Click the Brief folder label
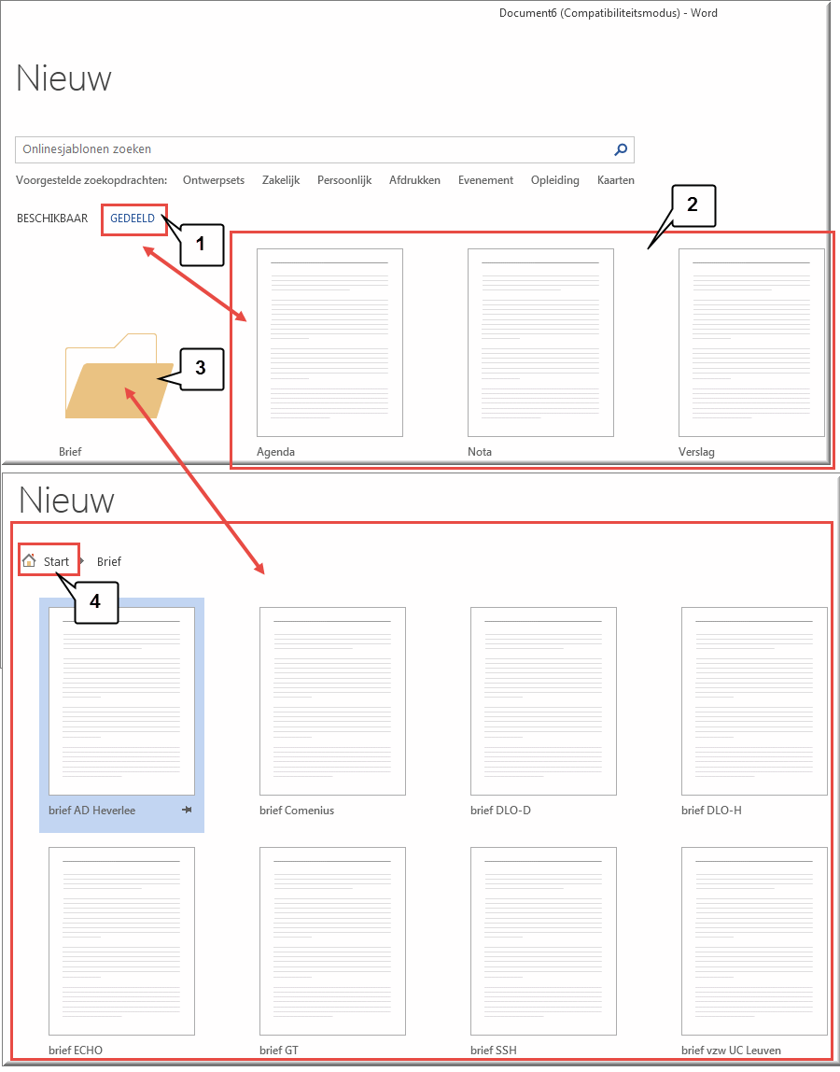 click(x=70, y=452)
